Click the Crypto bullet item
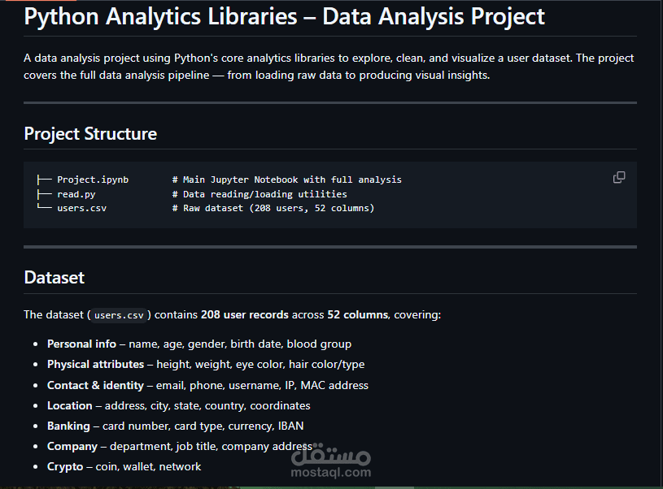The image size is (663, 489). click(x=124, y=466)
